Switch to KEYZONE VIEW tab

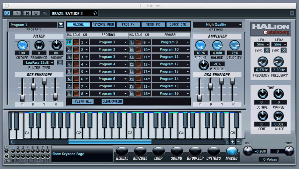(x=103, y=25)
